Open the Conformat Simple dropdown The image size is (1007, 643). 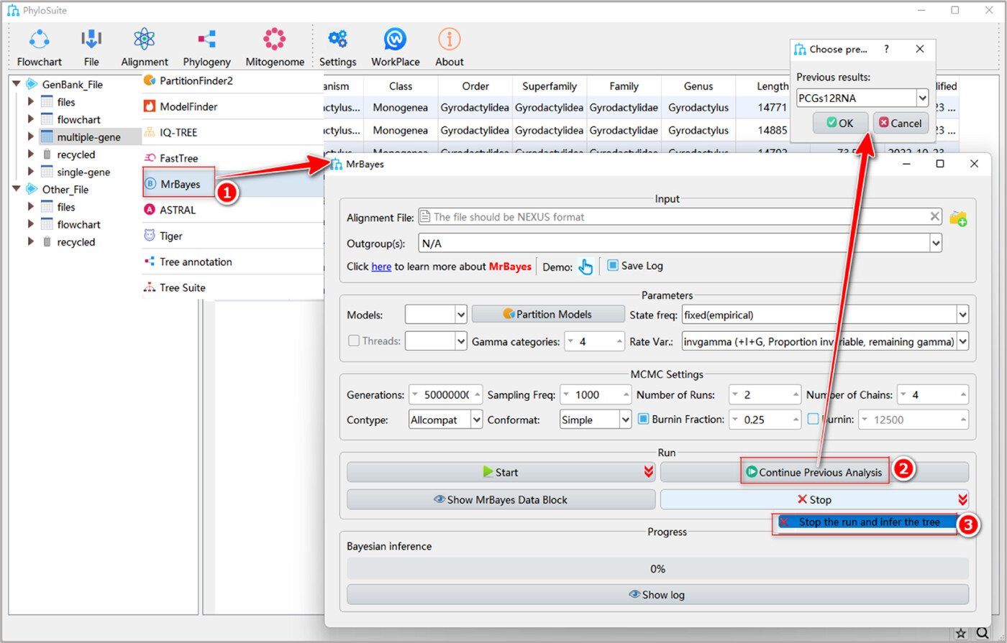pyautogui.click(x=625, y=420)
